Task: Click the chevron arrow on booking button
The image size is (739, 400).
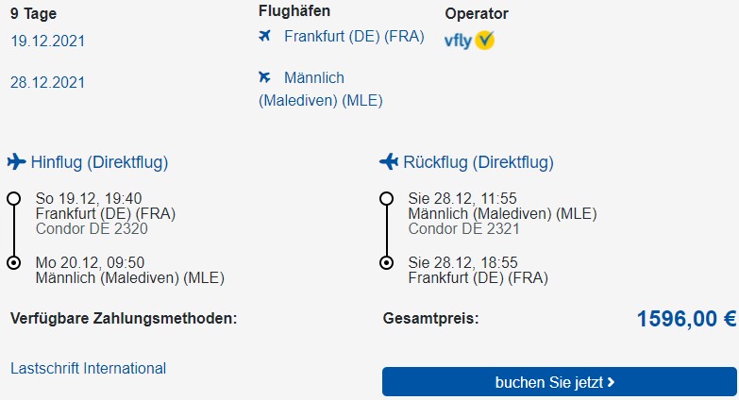Action: tap(612, 382)
